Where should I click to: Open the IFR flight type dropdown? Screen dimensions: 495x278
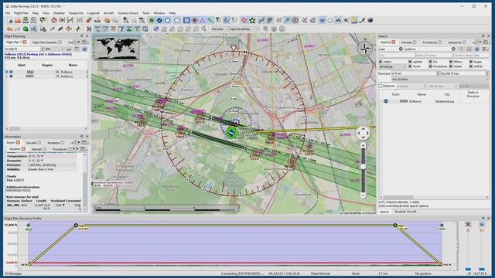[55, 49]
